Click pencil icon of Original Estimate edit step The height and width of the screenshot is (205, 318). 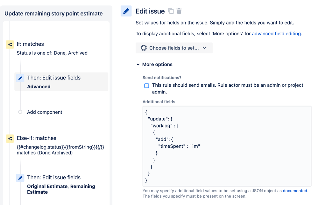[20, 178]
